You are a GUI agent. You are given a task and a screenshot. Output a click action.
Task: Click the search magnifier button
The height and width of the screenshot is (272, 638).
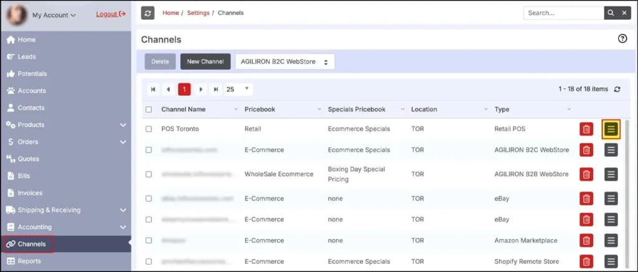(x=611, y=13)
